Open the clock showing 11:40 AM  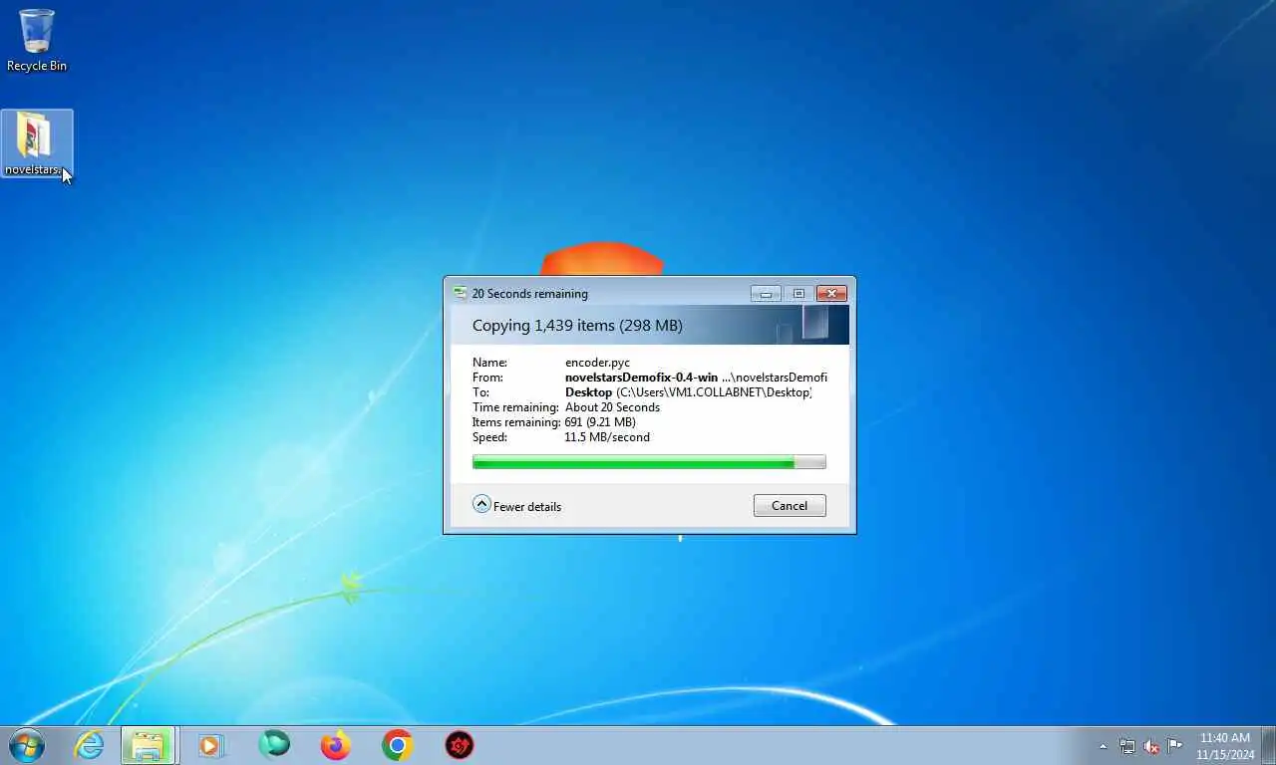click(x=1225, y=746)
